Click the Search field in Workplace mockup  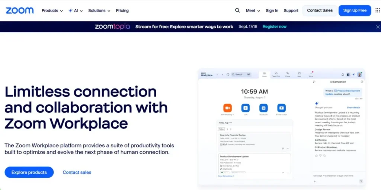[x=241, y=74]
